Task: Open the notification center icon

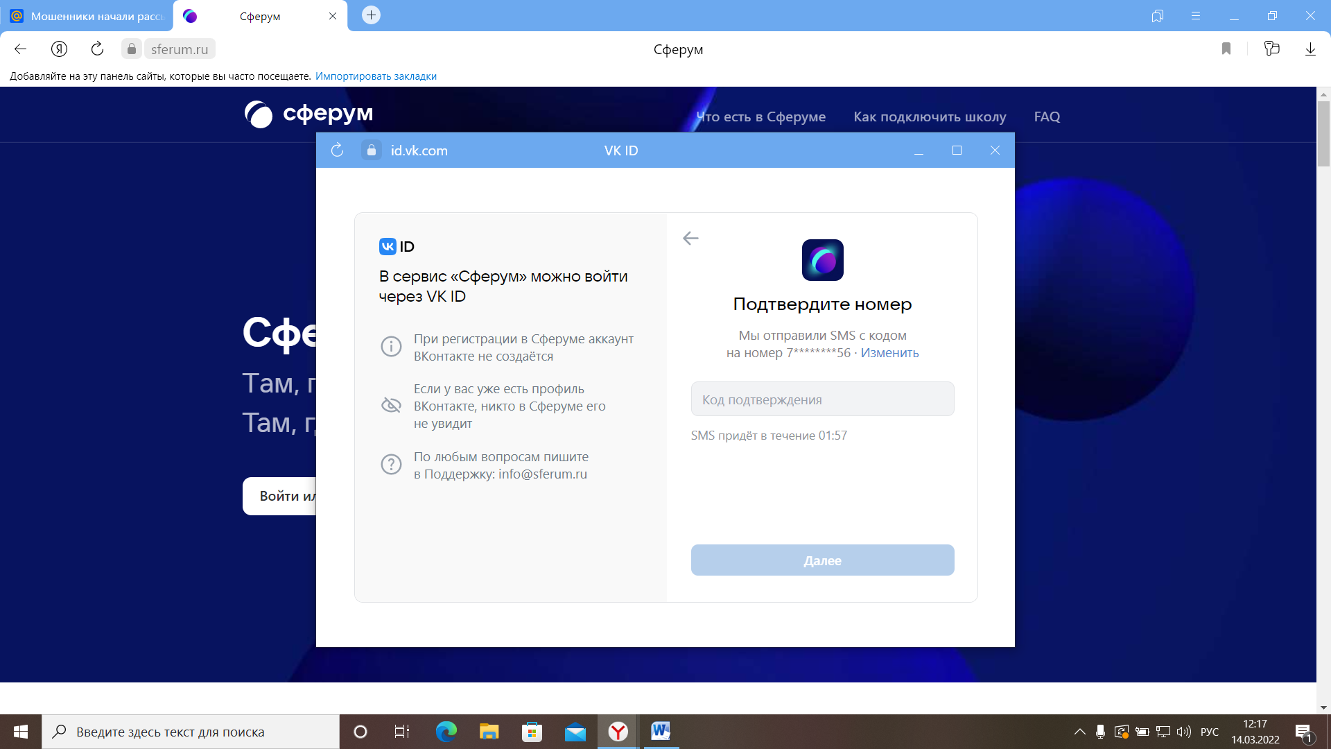Action: (x=1304, y=732)
